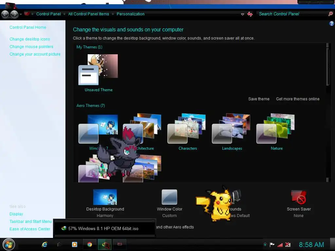This screenshot has height=251, width=335.
Task: Click My Themes (1) heading
Action: point(89,47)
